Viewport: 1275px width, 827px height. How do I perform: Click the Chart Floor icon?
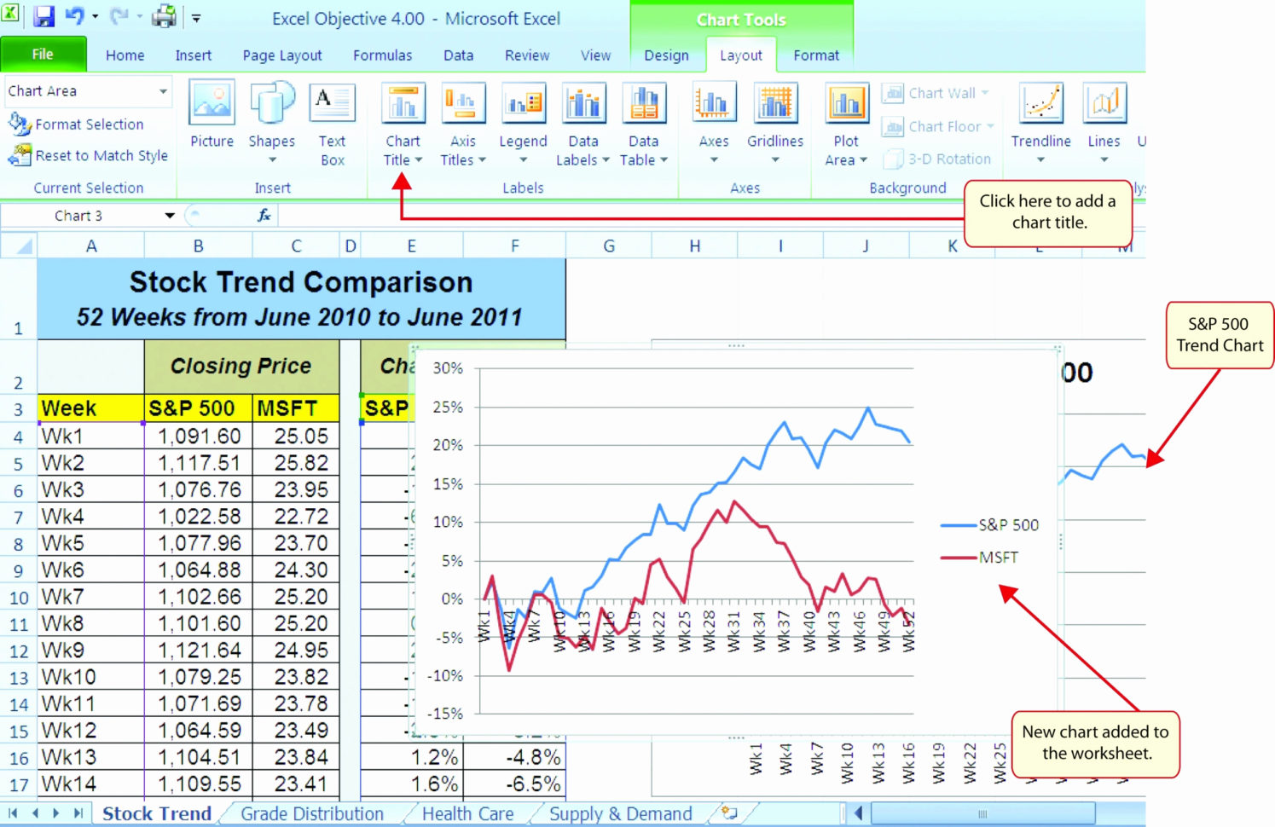click(x=893, y=127)
